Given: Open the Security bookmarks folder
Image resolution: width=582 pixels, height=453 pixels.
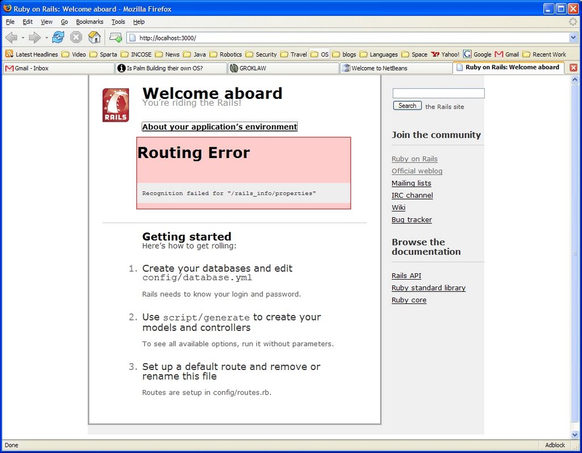Looking at the screenshot, I should (x=261, y=54).
